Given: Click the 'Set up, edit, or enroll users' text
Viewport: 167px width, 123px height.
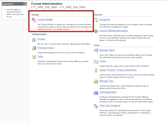Looking at the screenshot, I should point(64,44).
